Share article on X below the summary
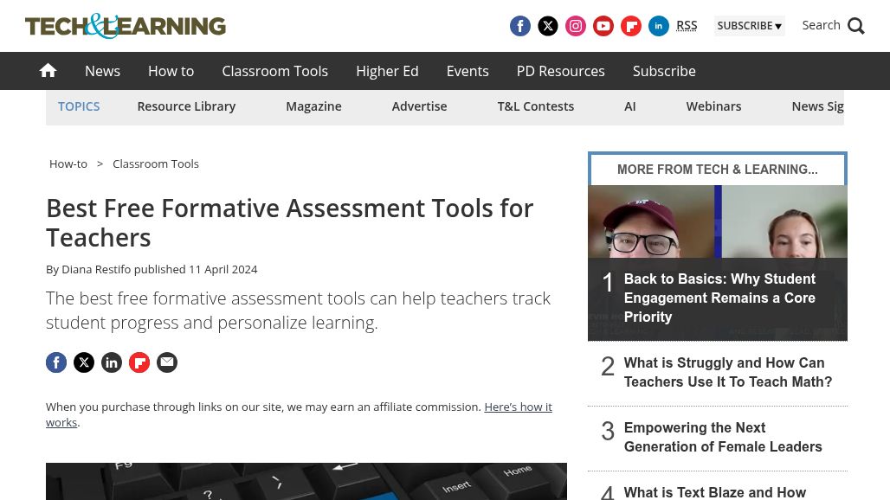The height and width of the screenshot is (500, 890). pyautogui.click(x=84, y=362)
